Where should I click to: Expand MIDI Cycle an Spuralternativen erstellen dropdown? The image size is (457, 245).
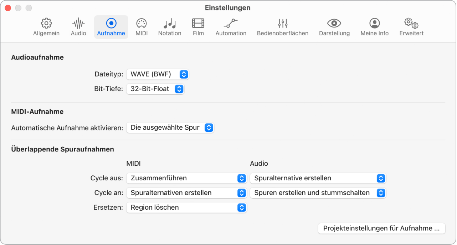[x=186, y=193]
